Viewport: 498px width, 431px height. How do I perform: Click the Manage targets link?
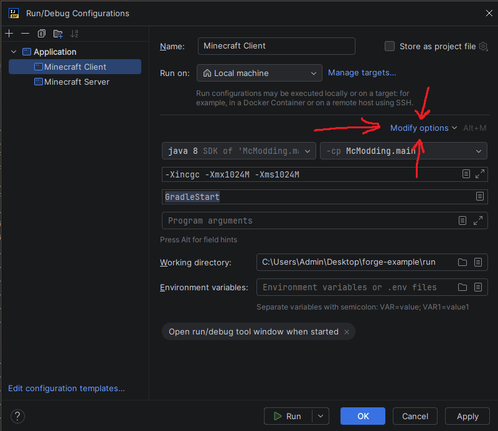(362, 73)
